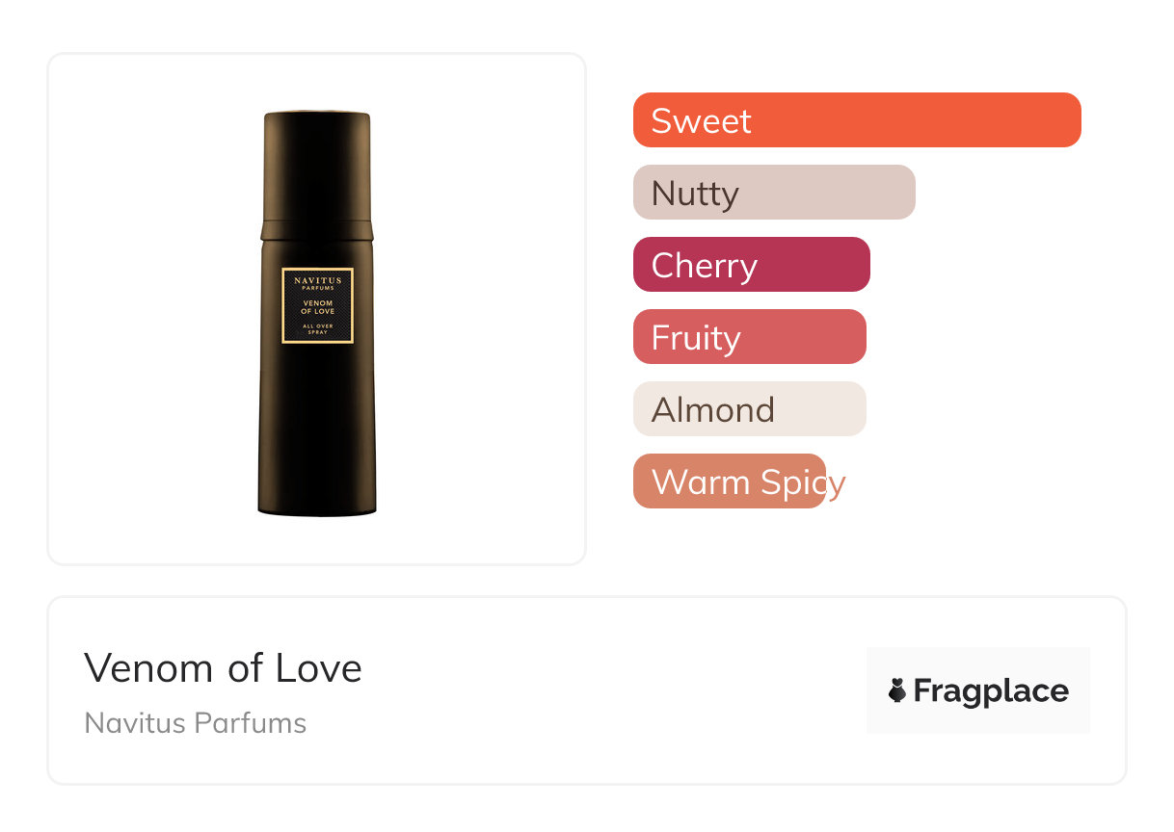
Task: Open the Fragplace wordmark link
Action: (x=991, y=691)
